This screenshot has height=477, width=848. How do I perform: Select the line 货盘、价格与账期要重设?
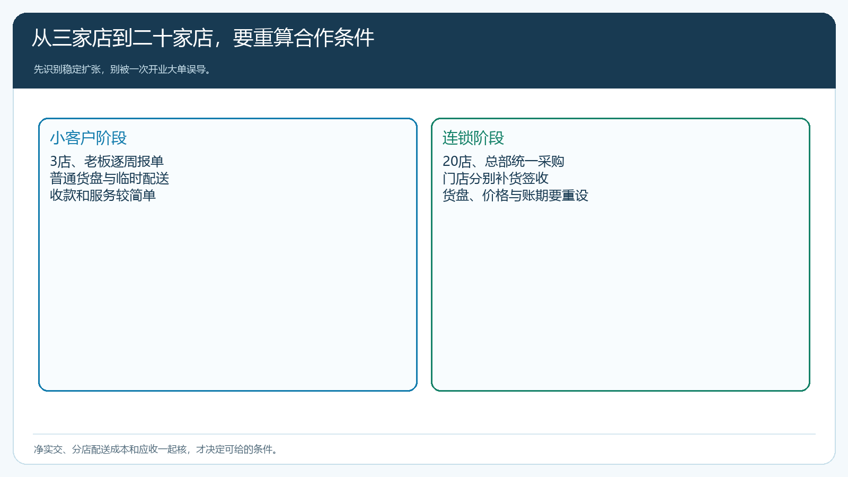(515, 195)
